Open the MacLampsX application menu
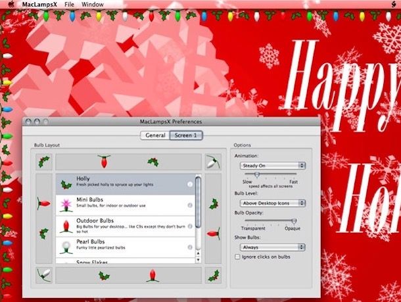This screenshot has height=302, width=401. coord(39,5)
